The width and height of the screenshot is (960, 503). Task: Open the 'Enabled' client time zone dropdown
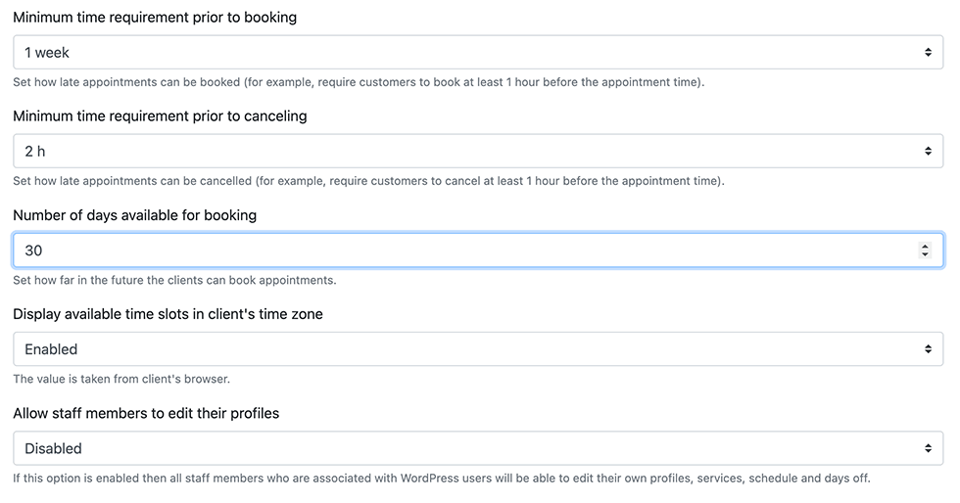[478, 349]
